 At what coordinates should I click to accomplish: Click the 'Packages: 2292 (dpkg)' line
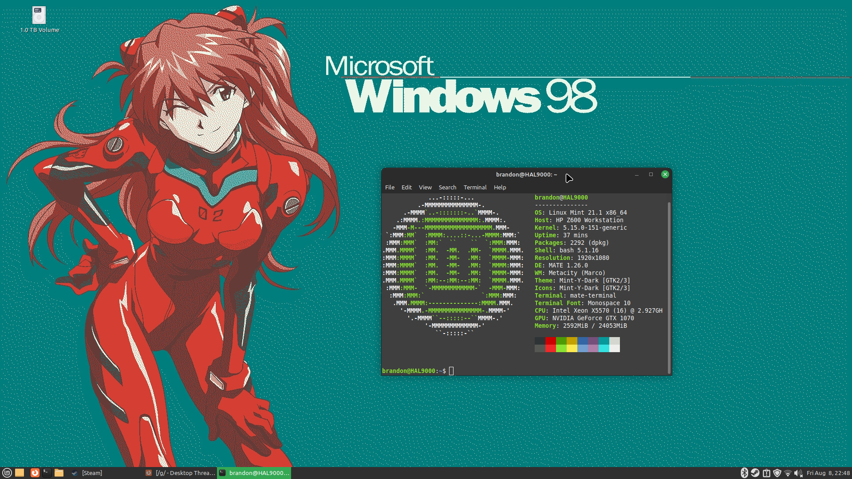point(572,243)
